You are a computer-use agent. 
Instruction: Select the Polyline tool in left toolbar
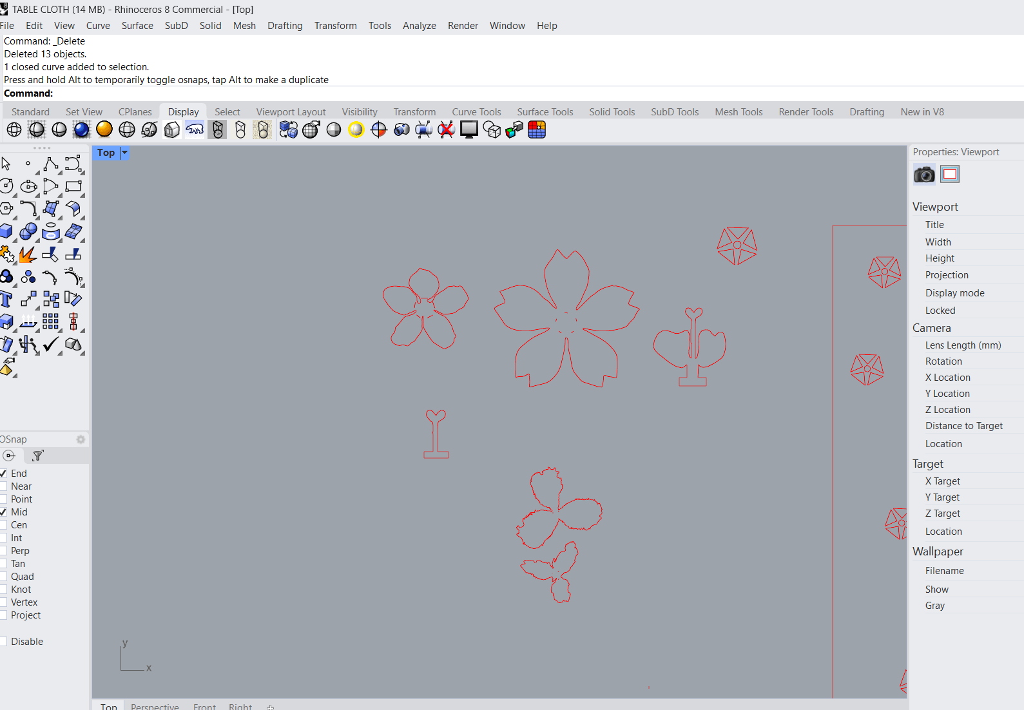(x=50, y=164)
